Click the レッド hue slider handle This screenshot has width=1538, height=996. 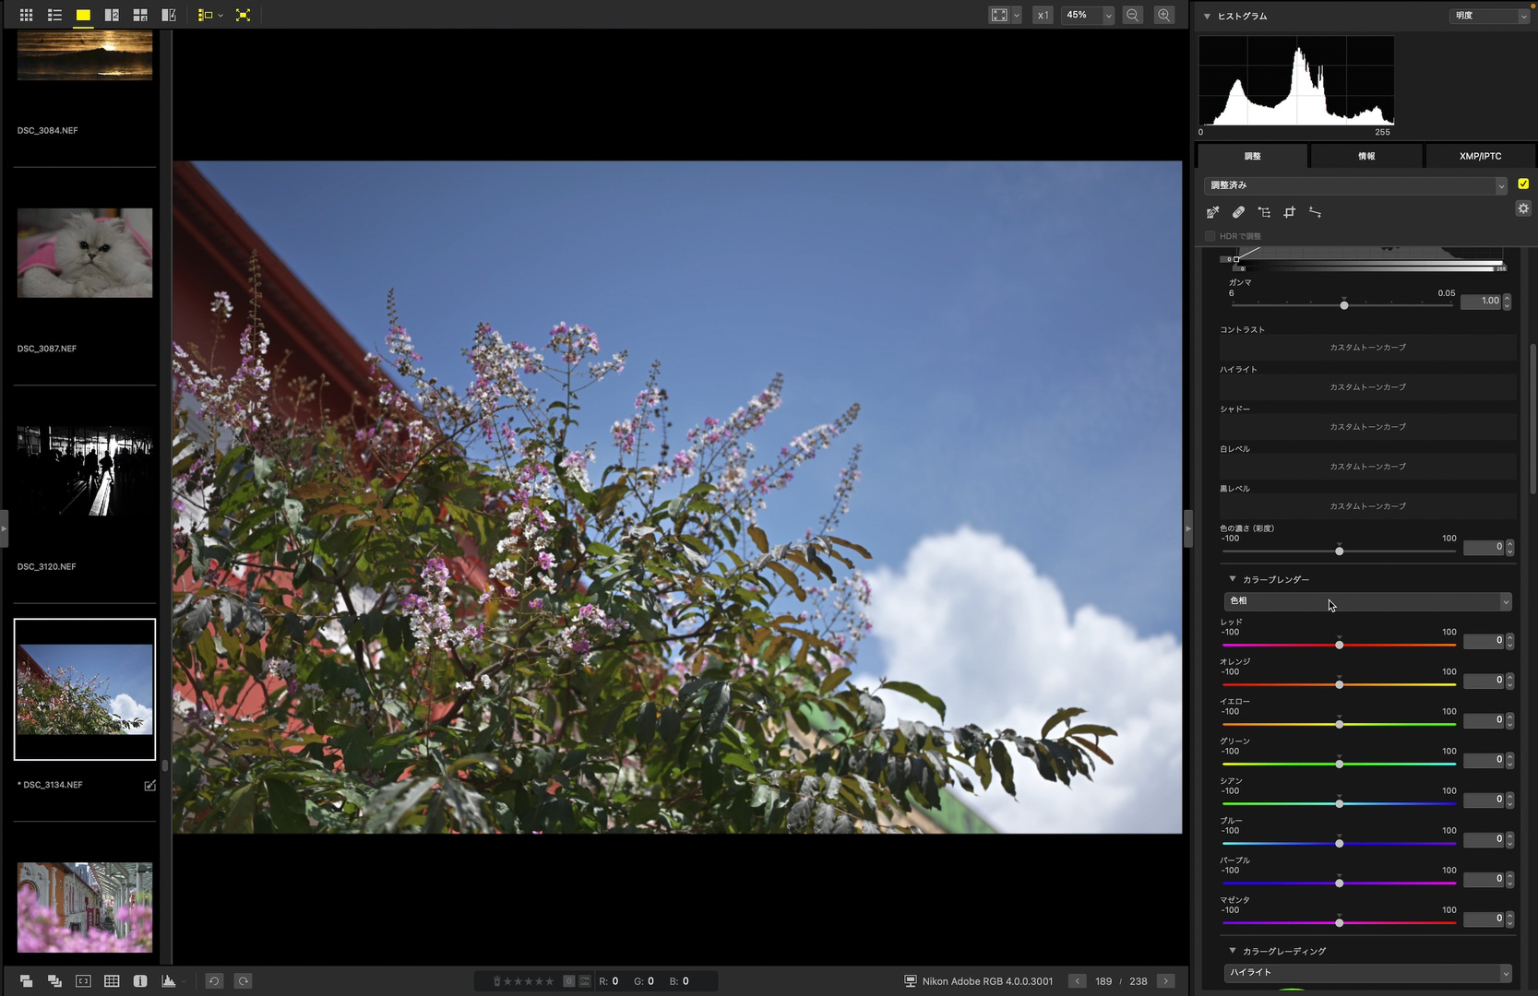click(1340, 645)
